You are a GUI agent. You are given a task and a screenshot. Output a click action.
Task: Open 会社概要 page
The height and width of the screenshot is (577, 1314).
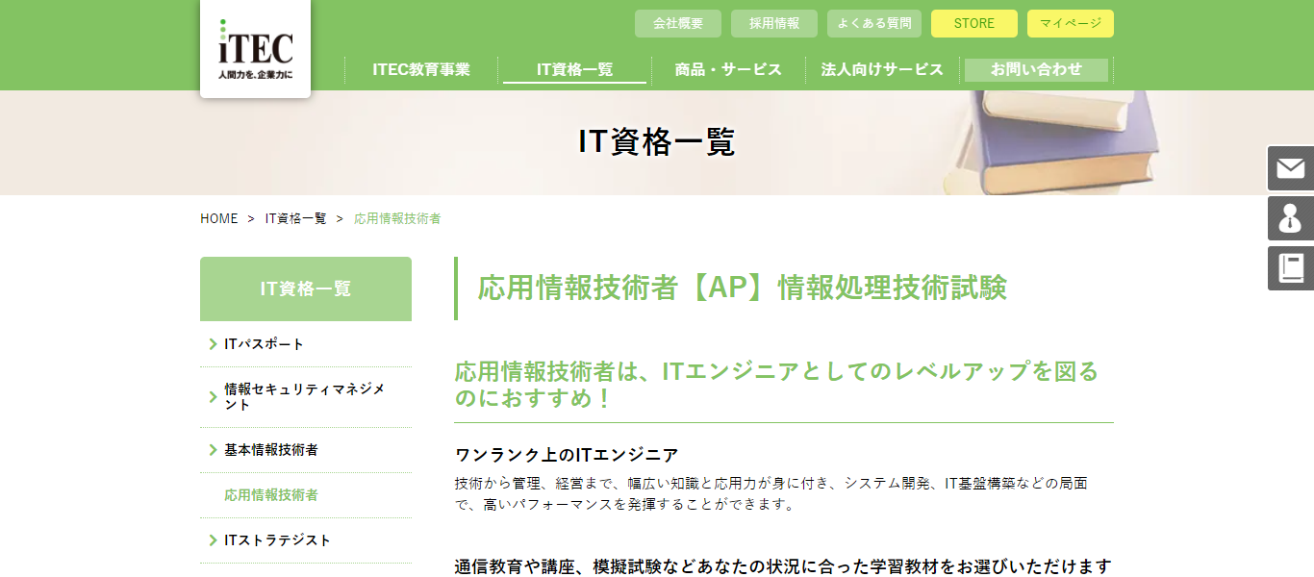tap(678, 23)
